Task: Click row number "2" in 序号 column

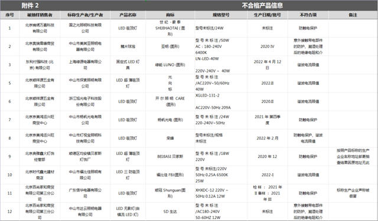Action: click(9, 47)
